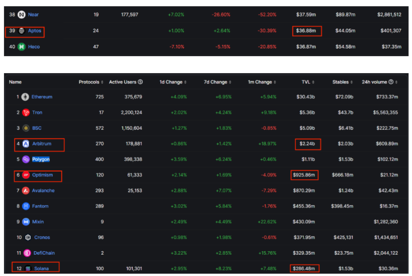Click the Heco chain logo icon

21,47
